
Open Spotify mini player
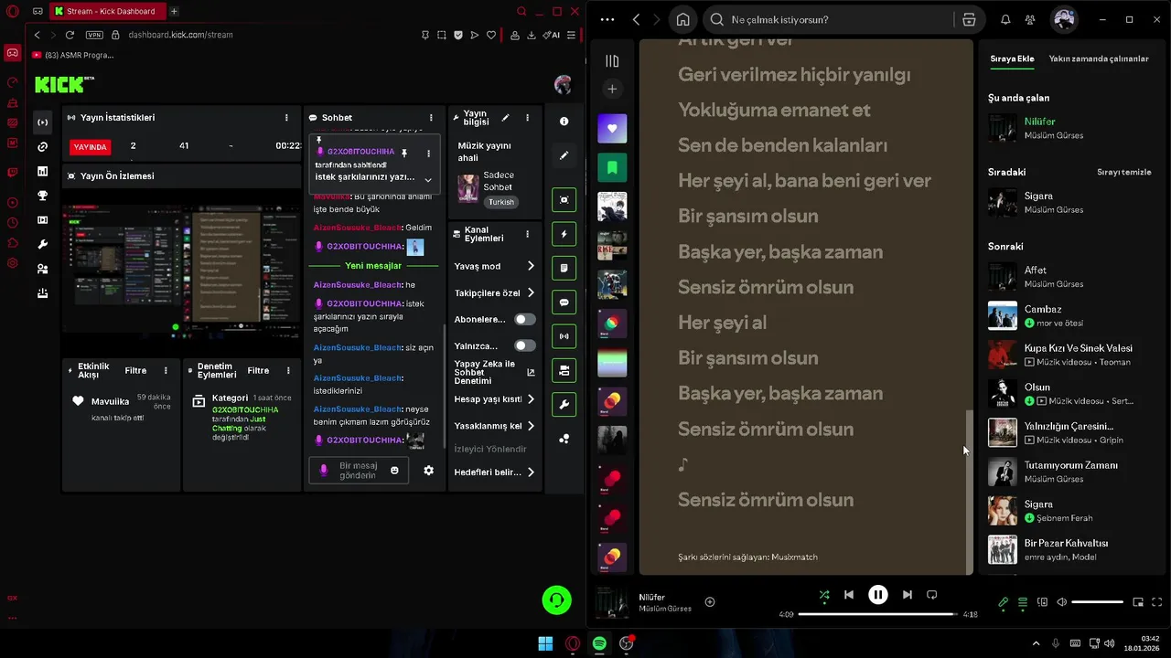pos(1138,602)
